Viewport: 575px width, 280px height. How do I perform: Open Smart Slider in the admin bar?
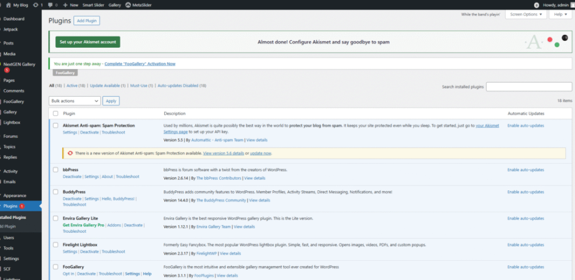(x=93, y=5)
